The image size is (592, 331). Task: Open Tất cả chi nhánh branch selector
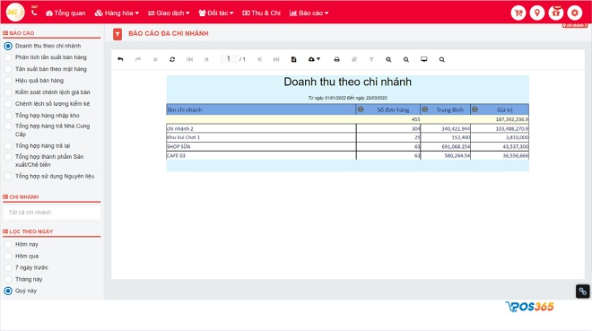point(52,212)
